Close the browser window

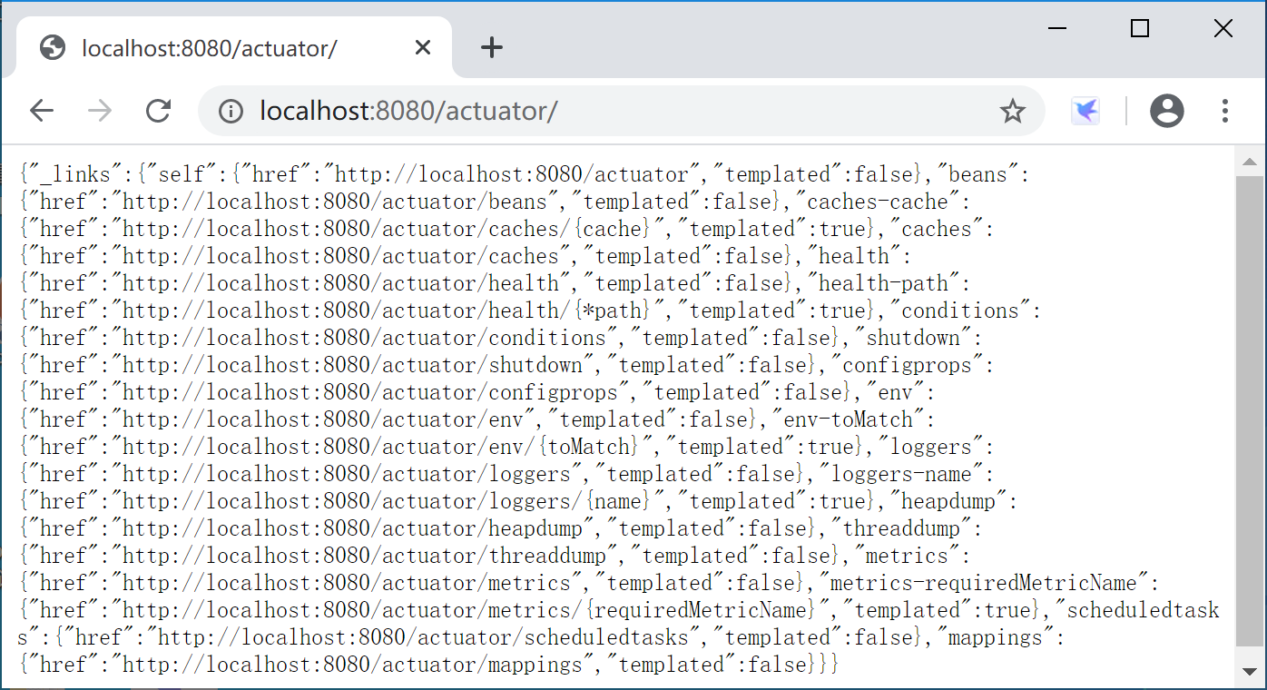(1223, 29)
